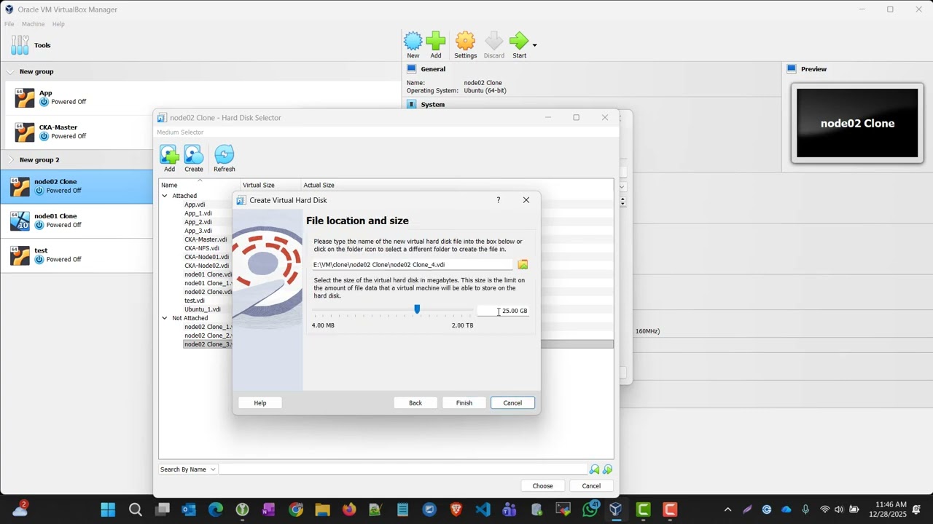Open the Start button dropdown arrow

[x=534, y=45]
